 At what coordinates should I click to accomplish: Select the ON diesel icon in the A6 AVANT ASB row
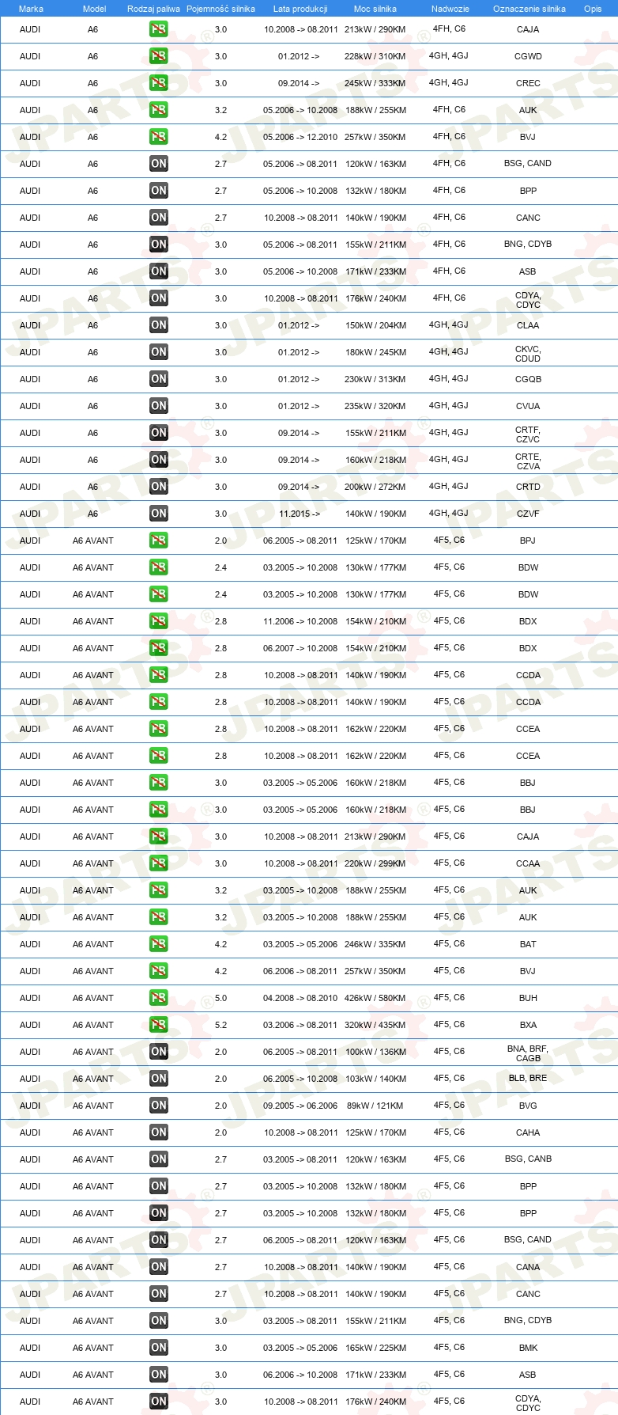tap(159, 1375)
